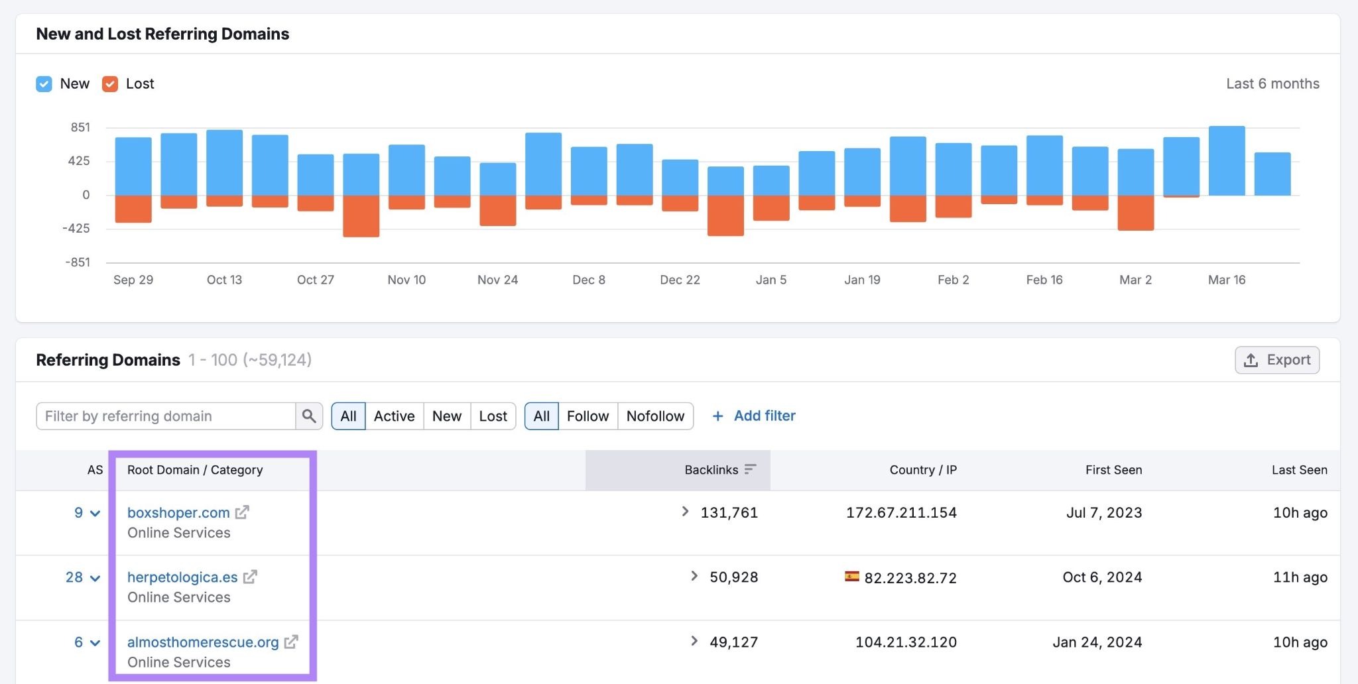
Task: Expand the AS 28 score chevron
Action: [95, 579]
